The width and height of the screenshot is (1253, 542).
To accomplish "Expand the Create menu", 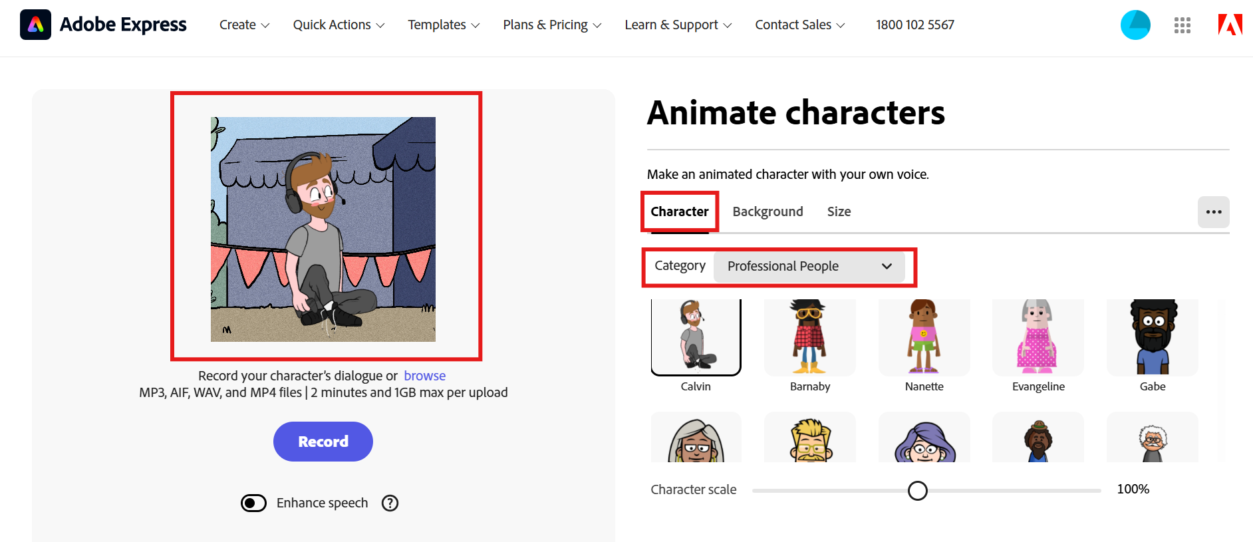I will (x=244, y=25).
